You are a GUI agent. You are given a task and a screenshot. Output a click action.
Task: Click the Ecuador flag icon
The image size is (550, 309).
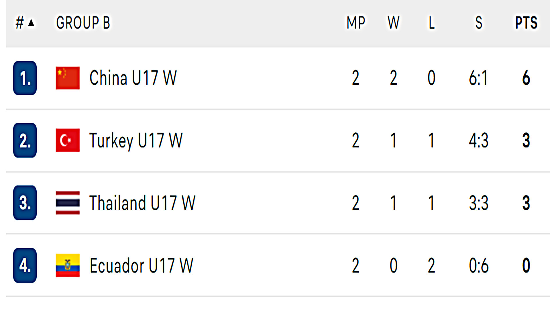click(x=68, y=266)
